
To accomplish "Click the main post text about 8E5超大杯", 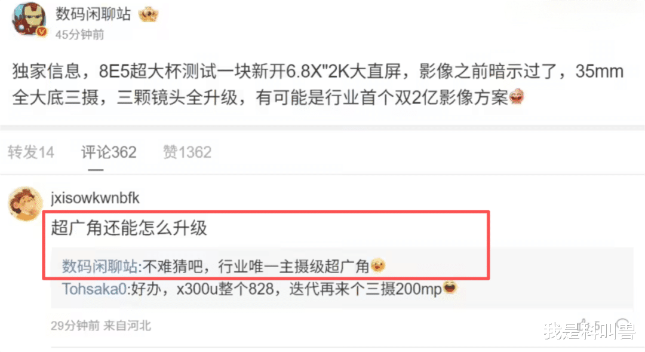I will pyautogui.click(x=318, y=84).
